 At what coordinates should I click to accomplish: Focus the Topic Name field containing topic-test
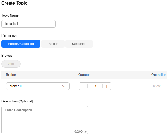coord(29,24)
